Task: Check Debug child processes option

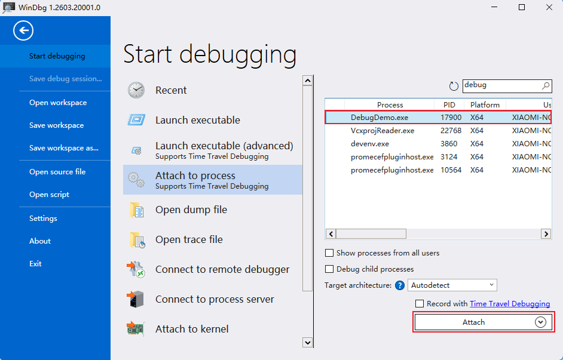Action: click(329, 269)
